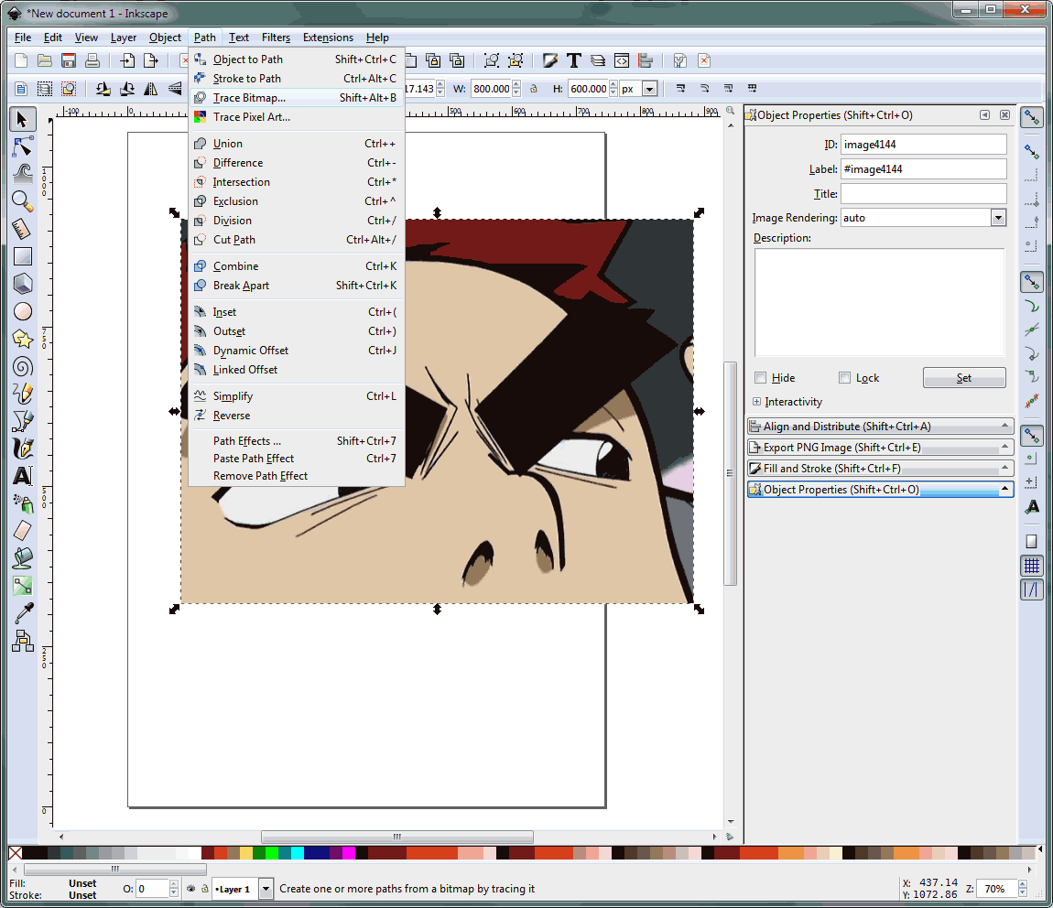Select the Rectangle tool
This screenshot has height=908, width=1053.
(22, 256)
